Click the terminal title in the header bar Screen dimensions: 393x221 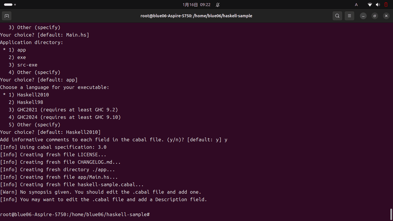click(x=196, y=15)
